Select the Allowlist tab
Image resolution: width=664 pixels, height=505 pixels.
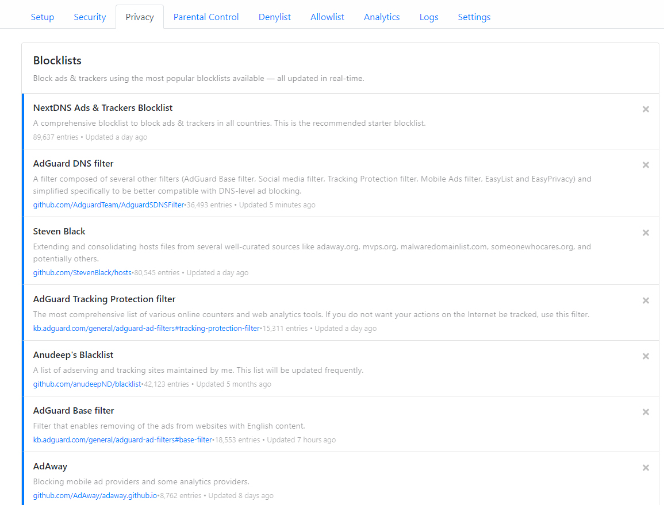coord(327,17)
